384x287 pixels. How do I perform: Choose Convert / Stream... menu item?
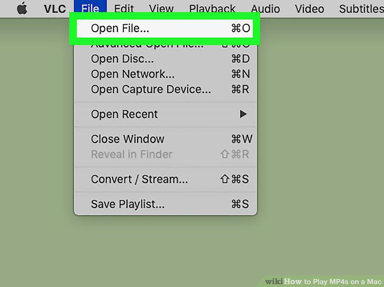coord(165,179)
